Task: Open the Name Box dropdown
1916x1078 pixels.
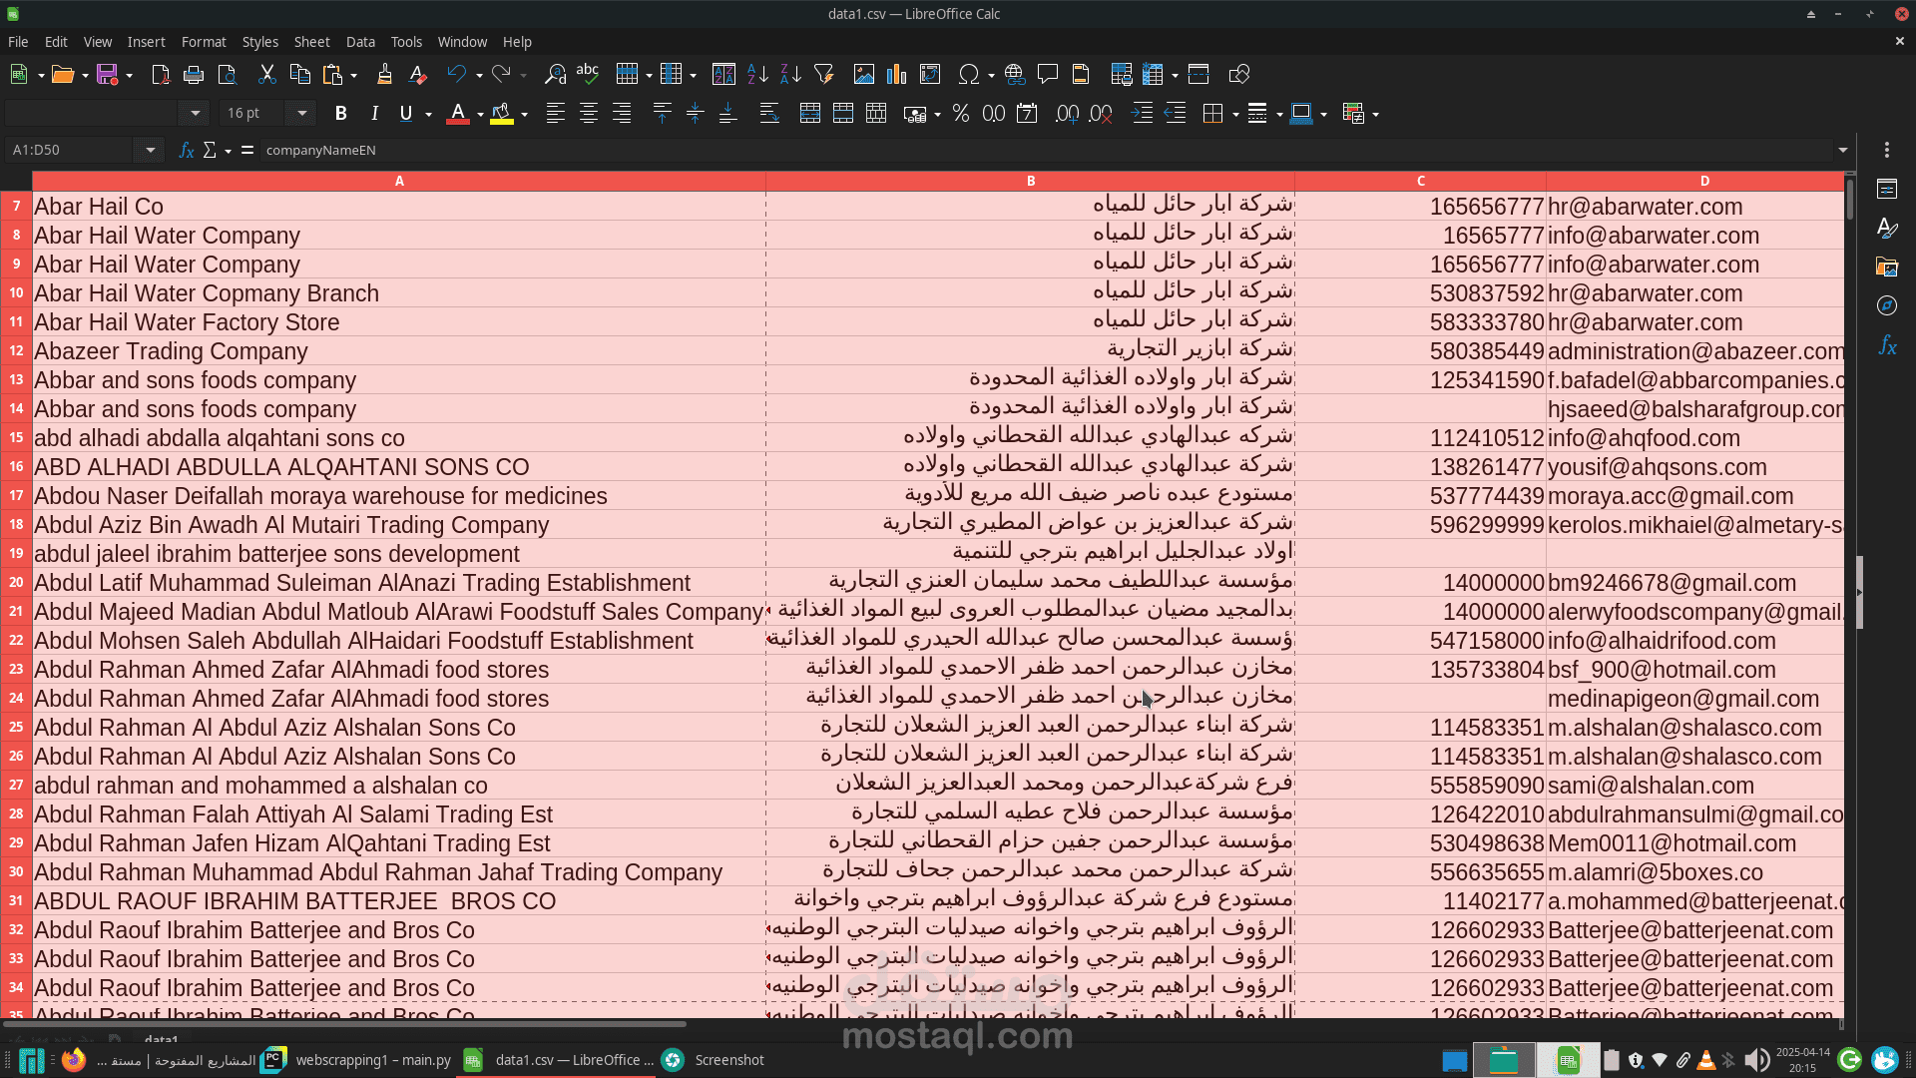Action: click(150, 150)
